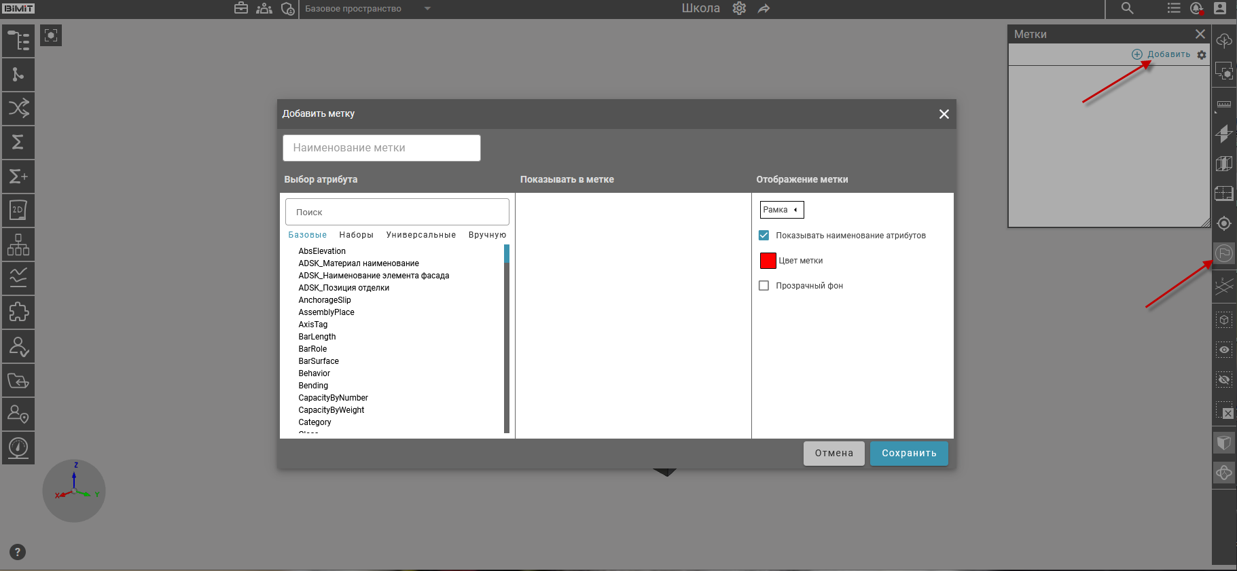Click the hide elements crossed-eye icon
Screen dimensions: 1237x571
(1224, 380)
